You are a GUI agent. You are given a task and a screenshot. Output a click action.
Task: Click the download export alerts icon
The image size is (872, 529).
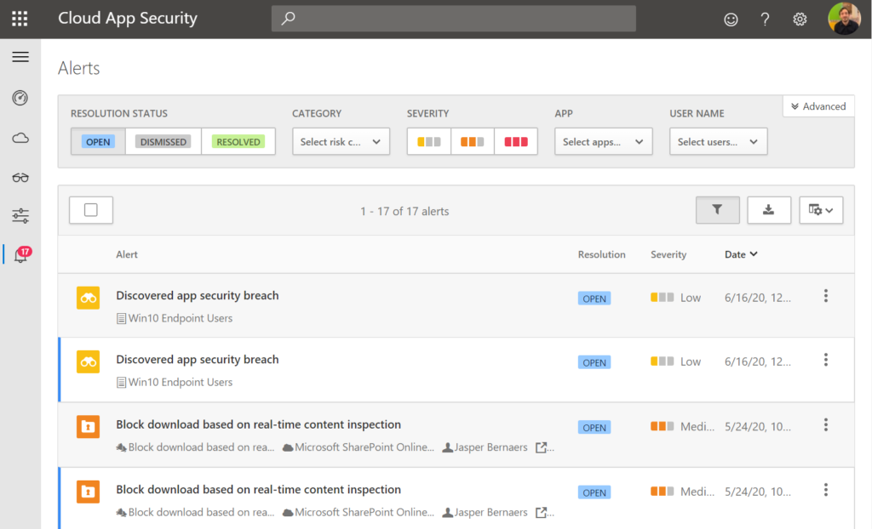(x=769, y=210)
